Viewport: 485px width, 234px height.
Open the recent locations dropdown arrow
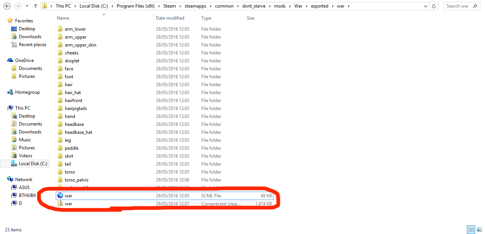point(27,6)
